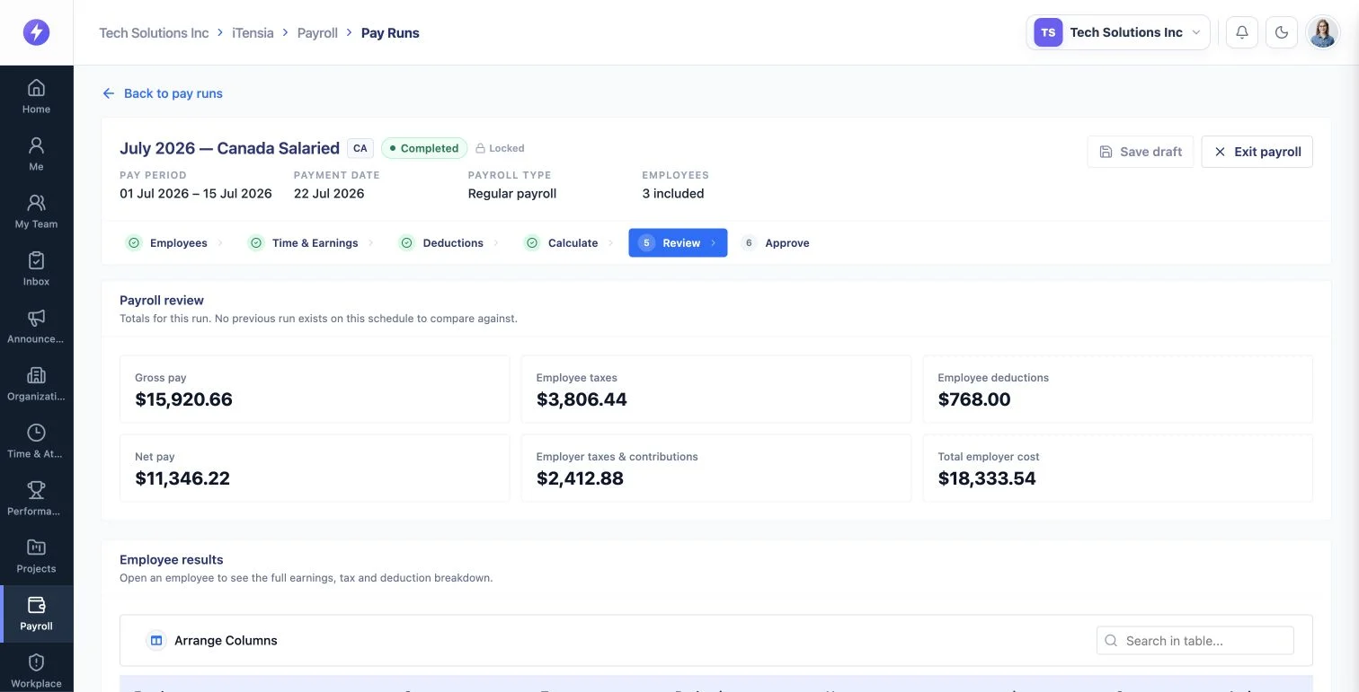1359x692 pixels.
Task: Open the Inbox sidebar item
Action: (36, 268)
